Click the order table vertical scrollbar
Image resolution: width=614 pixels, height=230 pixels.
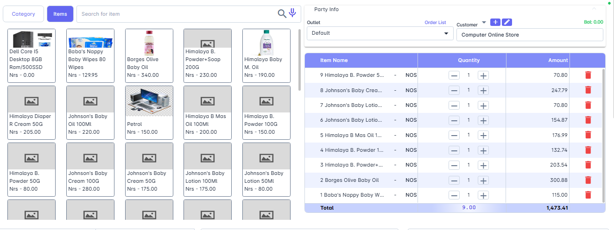tap(603, 135)
